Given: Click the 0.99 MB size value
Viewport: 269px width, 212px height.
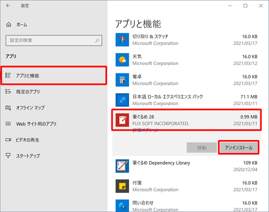Looking at the screenshot, I should point(249,117).
